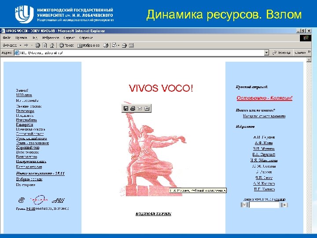Click the page icon in the address bar
This screenshot has height=238, width=317.
tap(17, 53)
